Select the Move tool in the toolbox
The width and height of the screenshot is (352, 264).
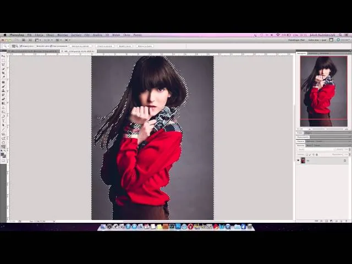click(3, 57)
